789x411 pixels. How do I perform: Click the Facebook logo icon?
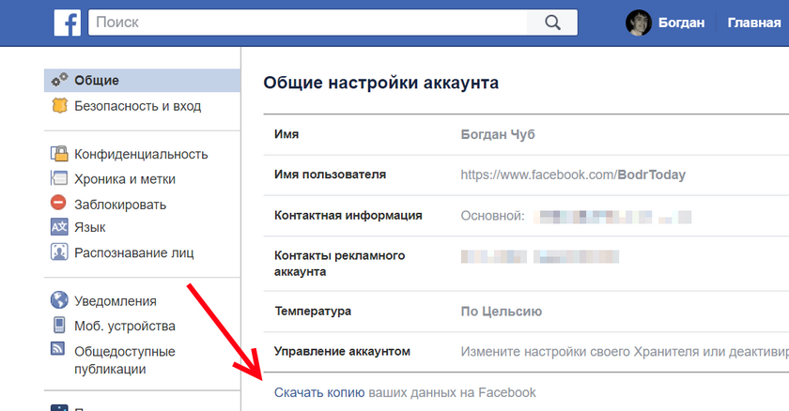[67, 23]
